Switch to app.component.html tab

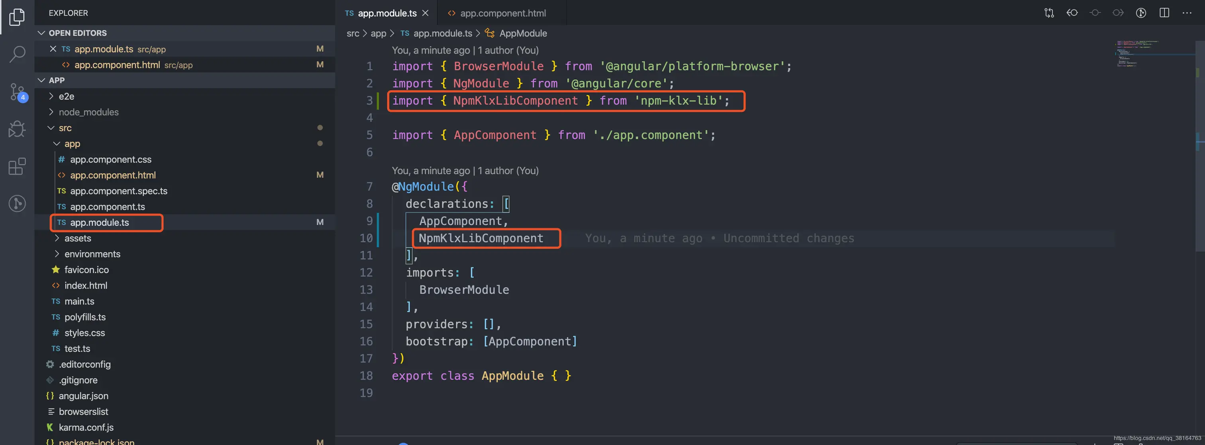tap(502, 13)
